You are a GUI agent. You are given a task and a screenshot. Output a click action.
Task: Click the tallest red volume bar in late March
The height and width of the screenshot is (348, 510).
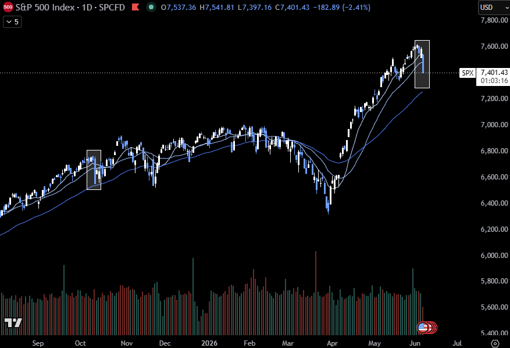(316, 293)
